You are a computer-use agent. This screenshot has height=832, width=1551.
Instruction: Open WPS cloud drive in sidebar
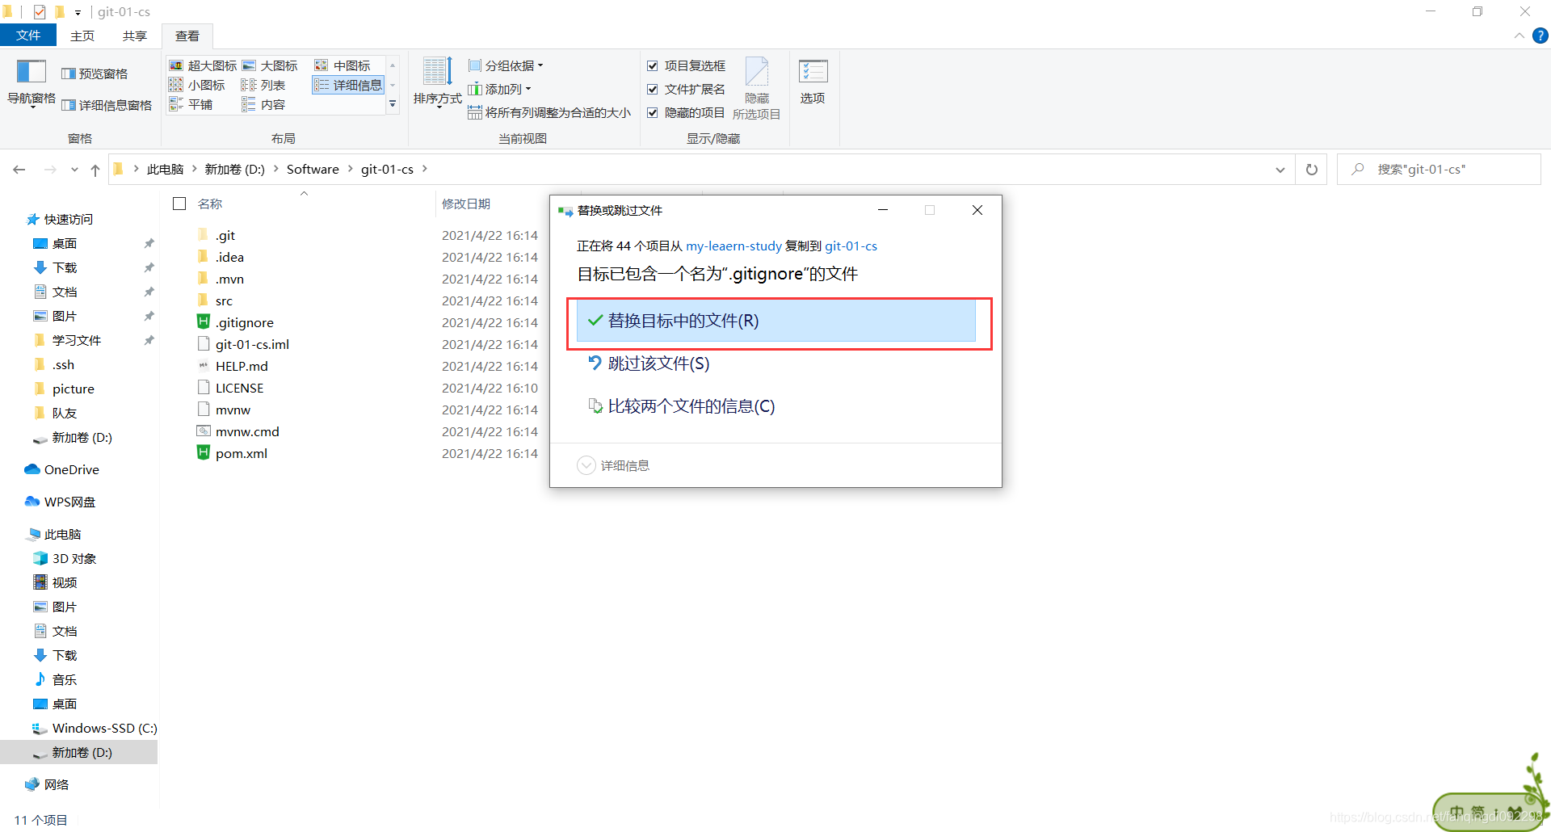point(60,502)
